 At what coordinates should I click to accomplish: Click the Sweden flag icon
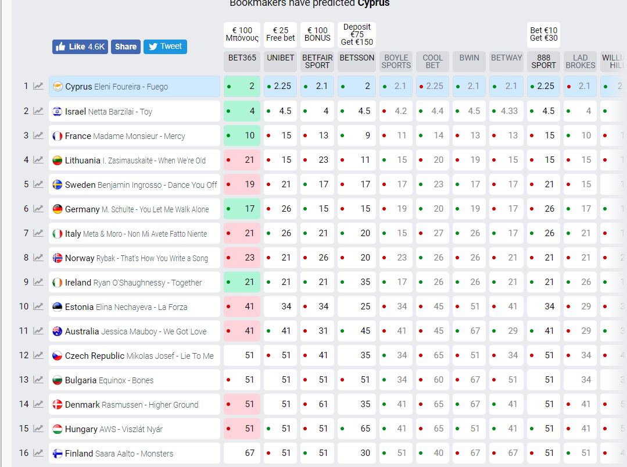58,184
